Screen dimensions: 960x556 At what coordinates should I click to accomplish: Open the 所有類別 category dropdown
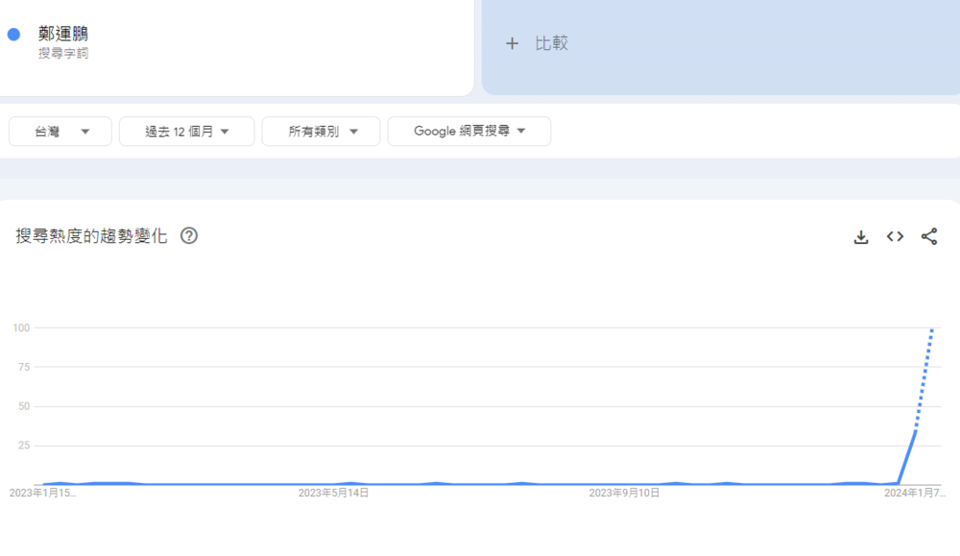click(321, 131)
